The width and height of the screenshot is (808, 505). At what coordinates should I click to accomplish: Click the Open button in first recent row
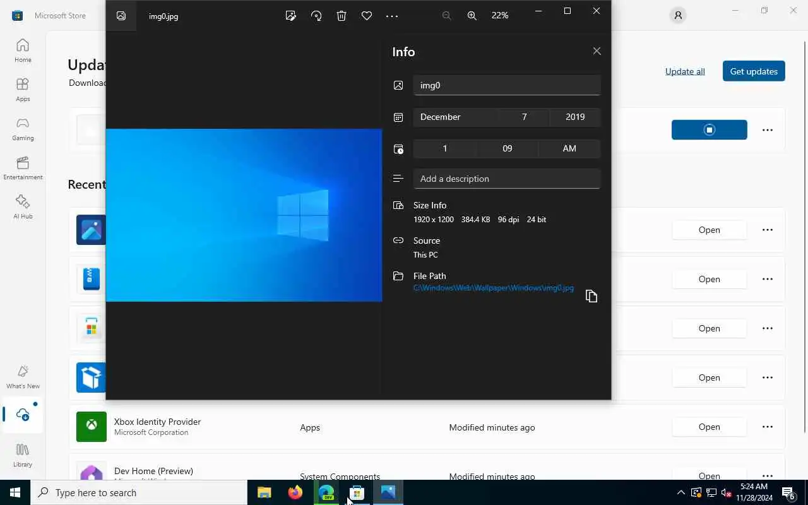coord(710,230)
